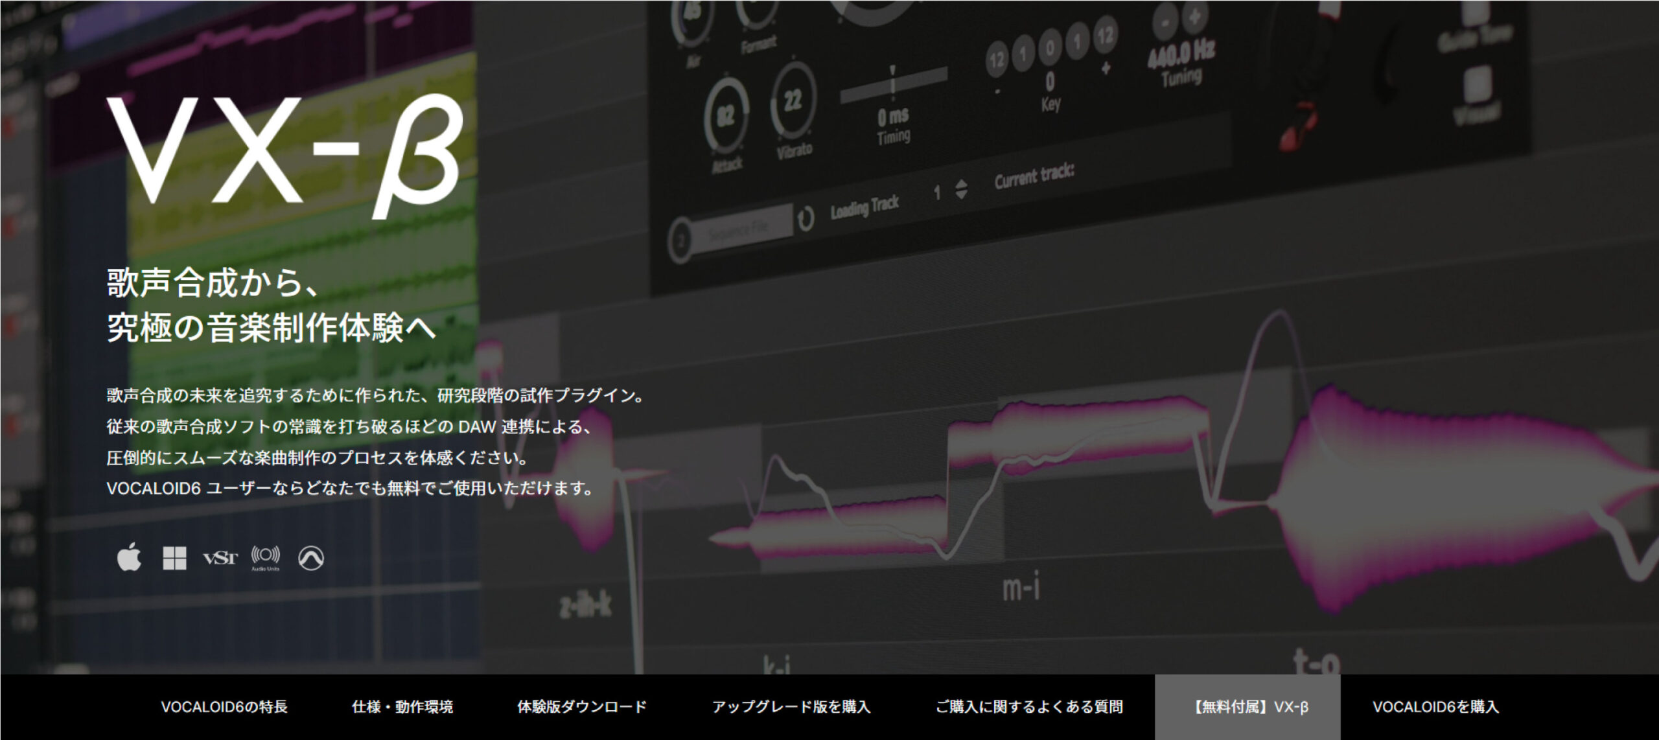Select the highlighted 【無料付属】VX-β tab
The width and height of the screenshot is (1659, 740).
[1247, 707]
